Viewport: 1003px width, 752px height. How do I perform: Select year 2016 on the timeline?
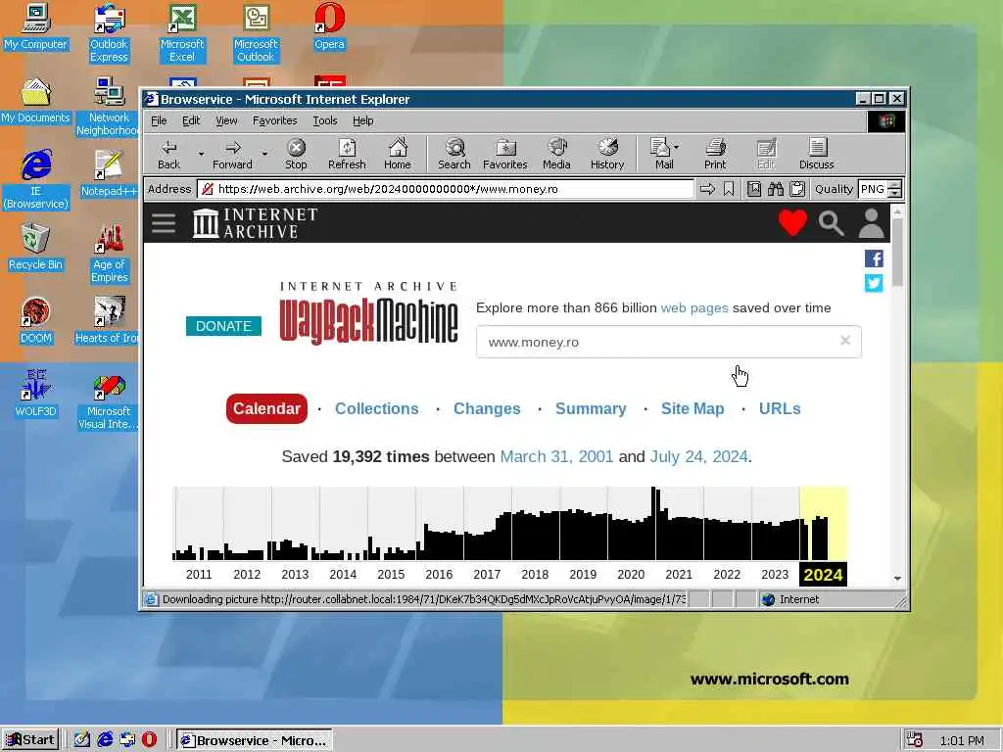click(x=439, y=574)
